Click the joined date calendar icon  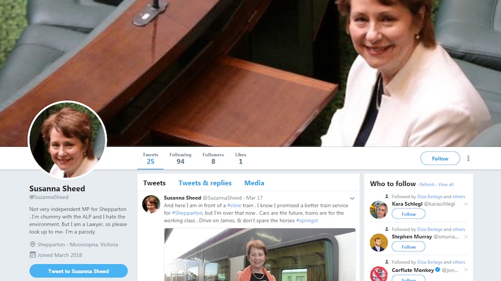pyautogui.click(x=33, y=254)
